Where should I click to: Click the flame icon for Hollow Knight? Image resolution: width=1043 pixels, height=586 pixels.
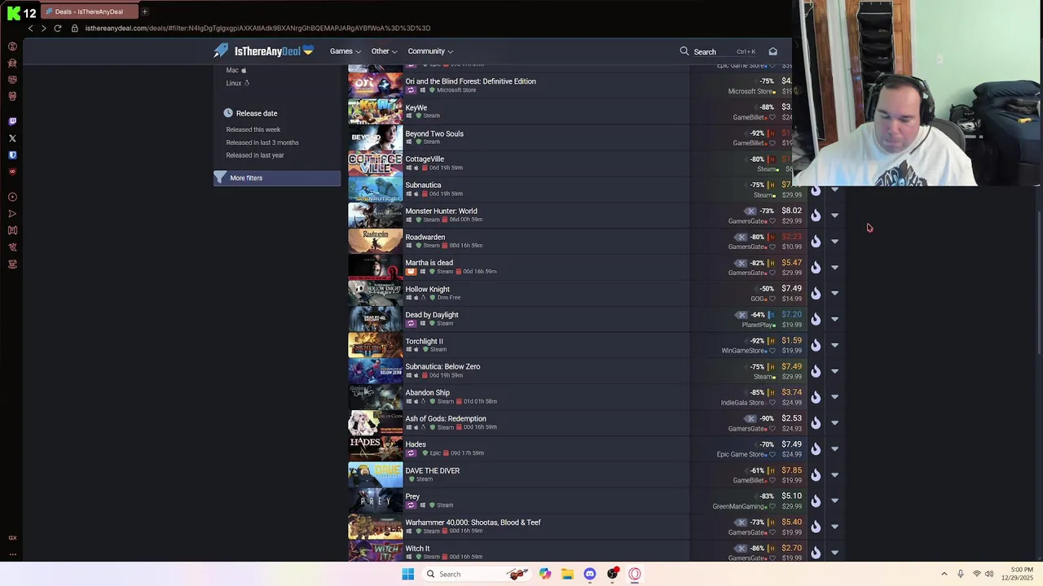(816, 293)
